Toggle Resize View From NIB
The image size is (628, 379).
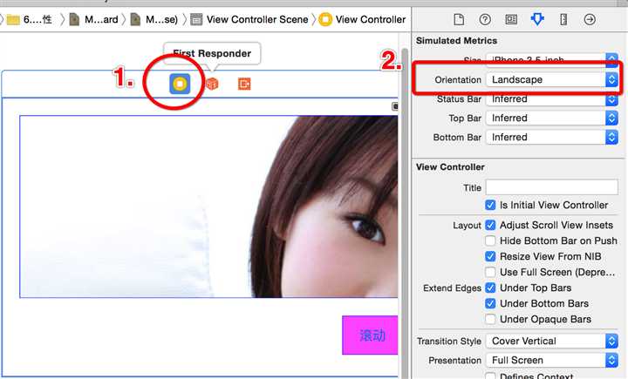tap(490, 256)
